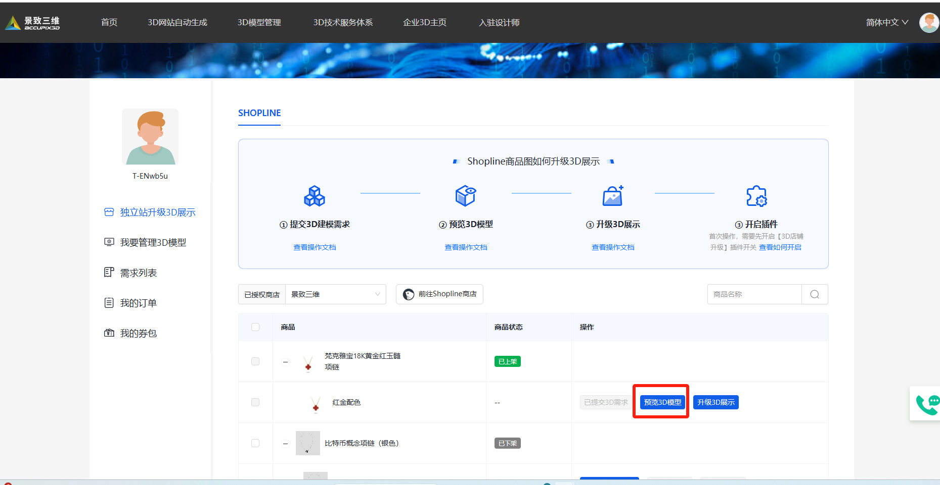Open 入驻设计师 in the top navigation
Image resolution: width=940 pixels, height=485 pixels.
[x=500, y=23]
